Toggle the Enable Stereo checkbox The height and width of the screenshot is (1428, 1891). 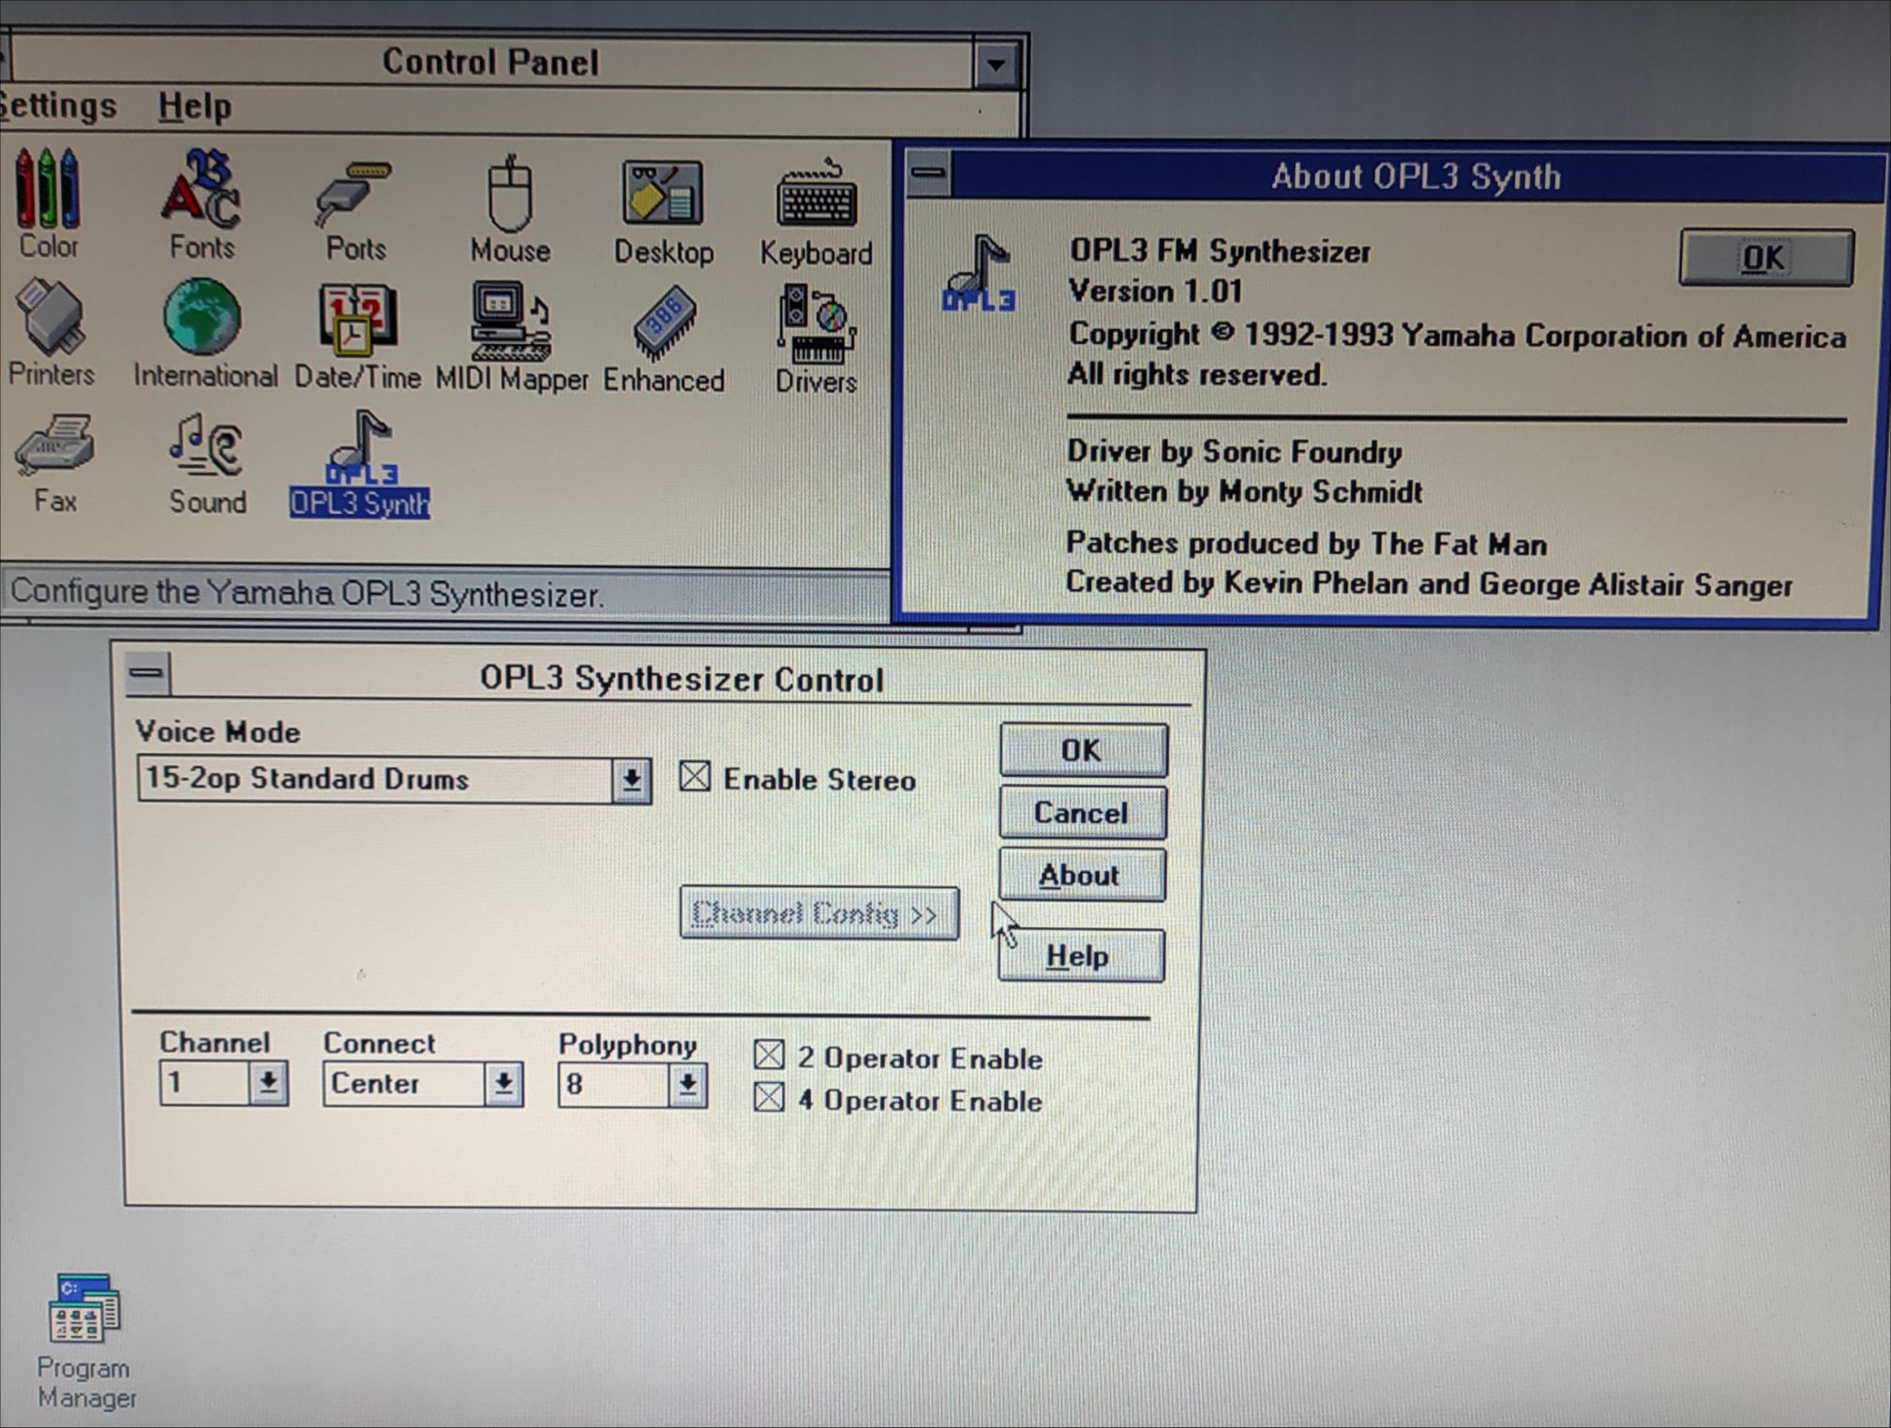(x=695, y=777)
